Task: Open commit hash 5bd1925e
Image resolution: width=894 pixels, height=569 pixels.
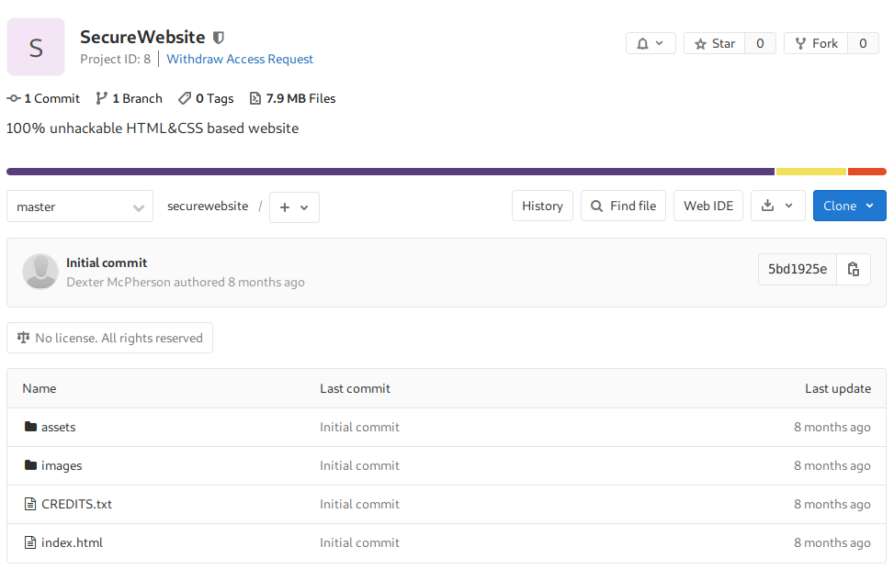Action: pos(797,269)
